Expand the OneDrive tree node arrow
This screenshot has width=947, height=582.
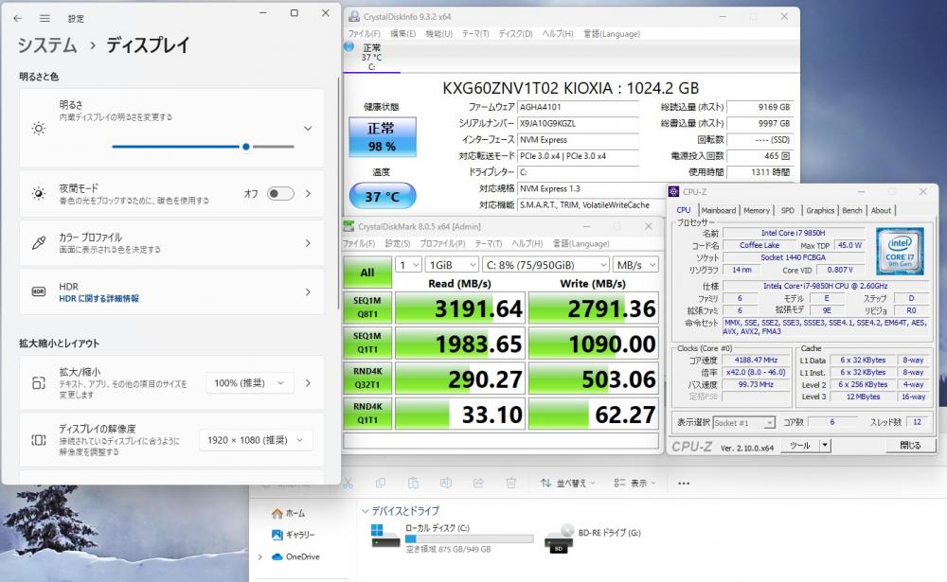[x=260, y=556]
